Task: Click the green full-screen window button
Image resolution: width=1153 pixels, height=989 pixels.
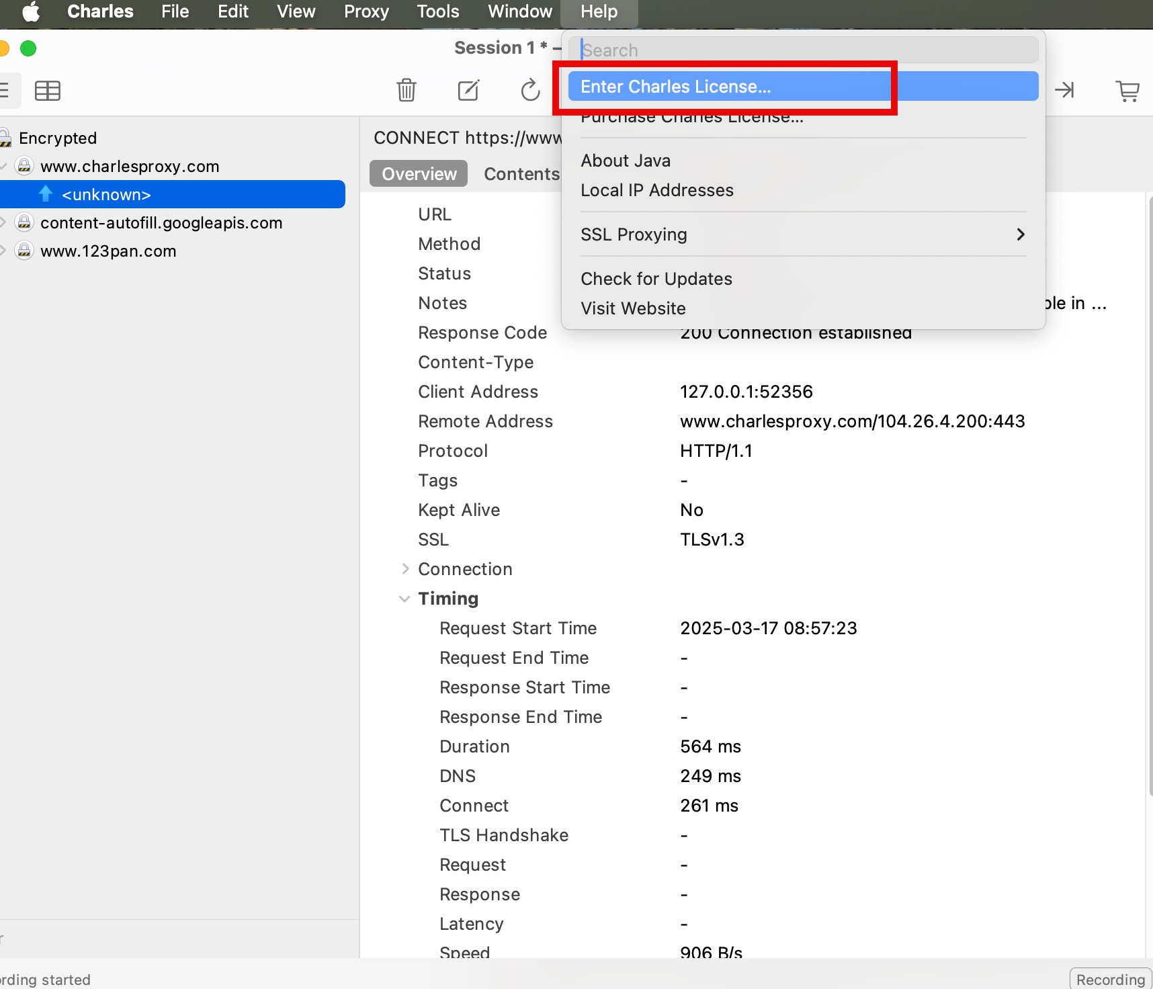Action: pos(28,48)
